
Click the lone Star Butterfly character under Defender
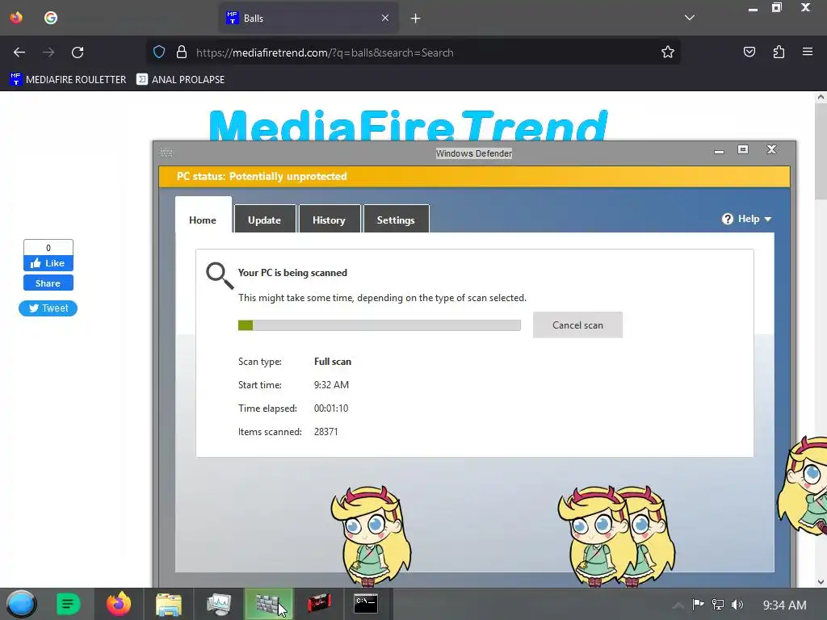click(x=372, y=535)
